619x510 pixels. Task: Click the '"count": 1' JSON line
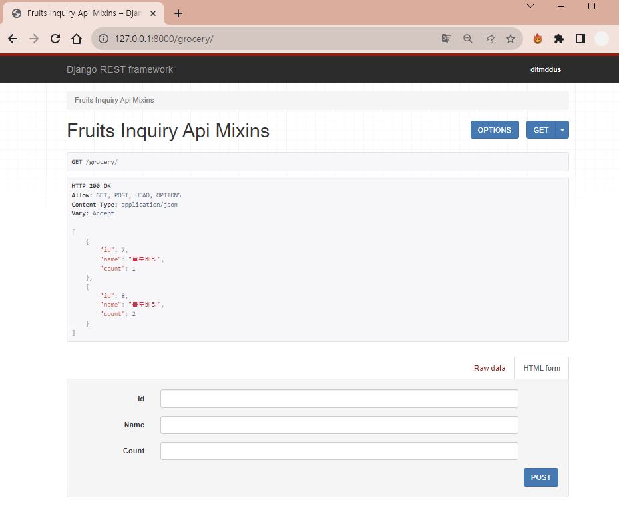coord(118,269)
